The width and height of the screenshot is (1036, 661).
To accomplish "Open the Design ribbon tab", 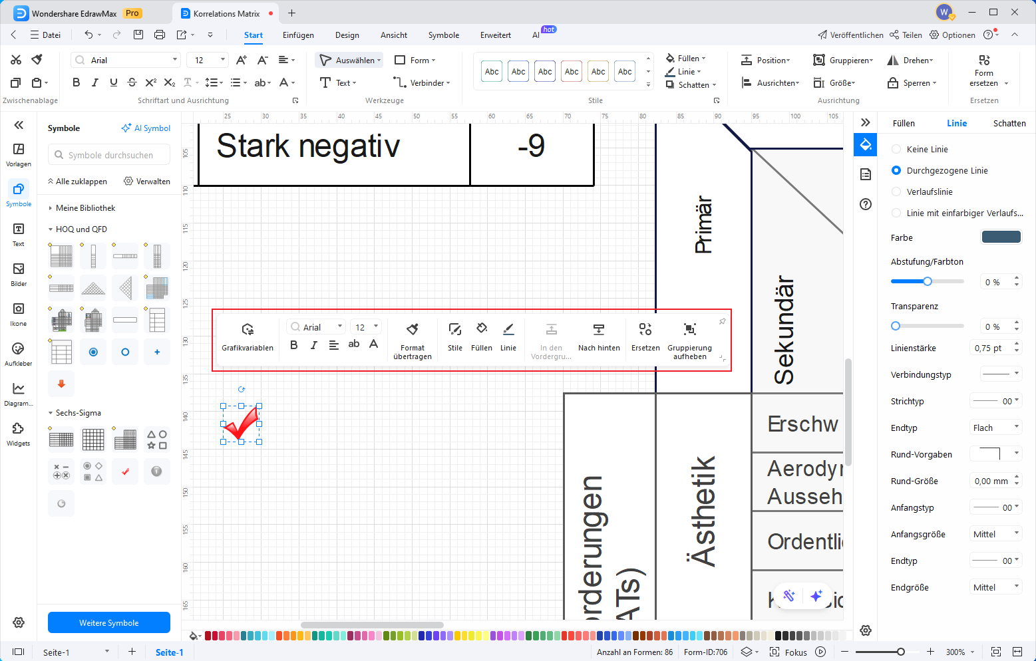I will point(347,35).
